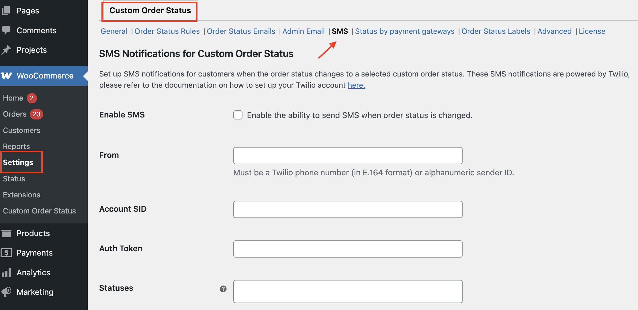This screenshot has height=310, width=638.
Task: Open Products in the admin sidebar
Action: [33, 233]
